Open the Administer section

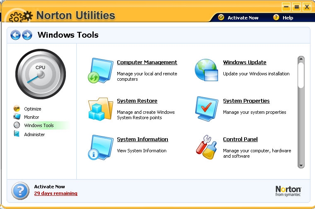(x=34, y=135)
